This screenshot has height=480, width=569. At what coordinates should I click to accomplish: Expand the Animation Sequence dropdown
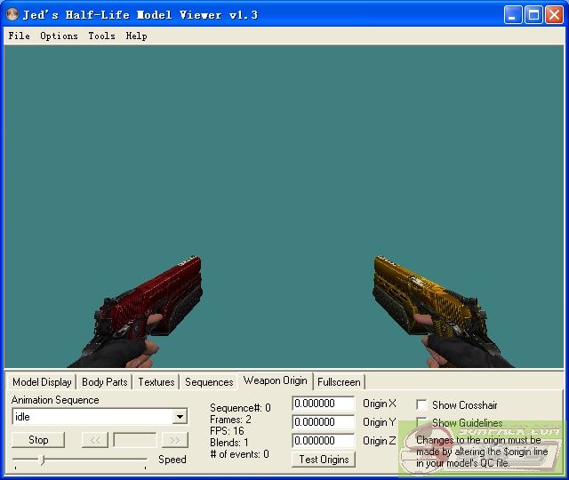click(180, 417)
